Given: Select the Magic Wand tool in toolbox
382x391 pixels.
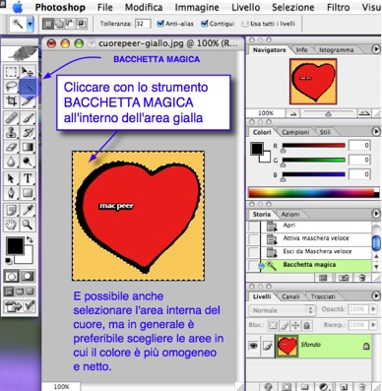Looking at the screenshot, I should click(x=28, y=87).
